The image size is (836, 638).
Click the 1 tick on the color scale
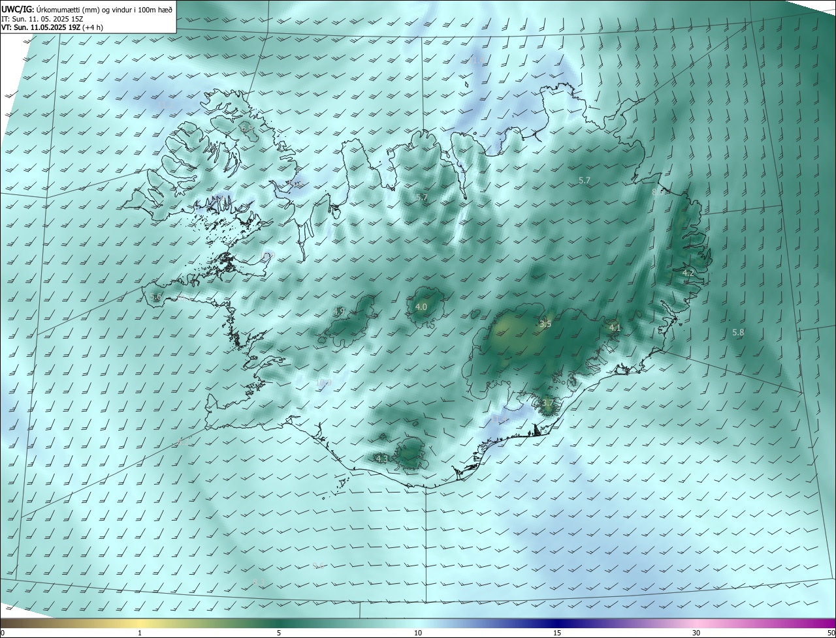[x=140, y=633]
